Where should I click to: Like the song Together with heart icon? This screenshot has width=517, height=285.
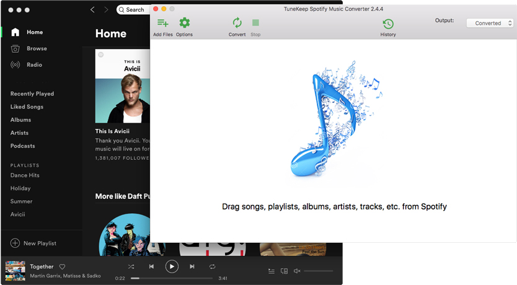point(63,266)
